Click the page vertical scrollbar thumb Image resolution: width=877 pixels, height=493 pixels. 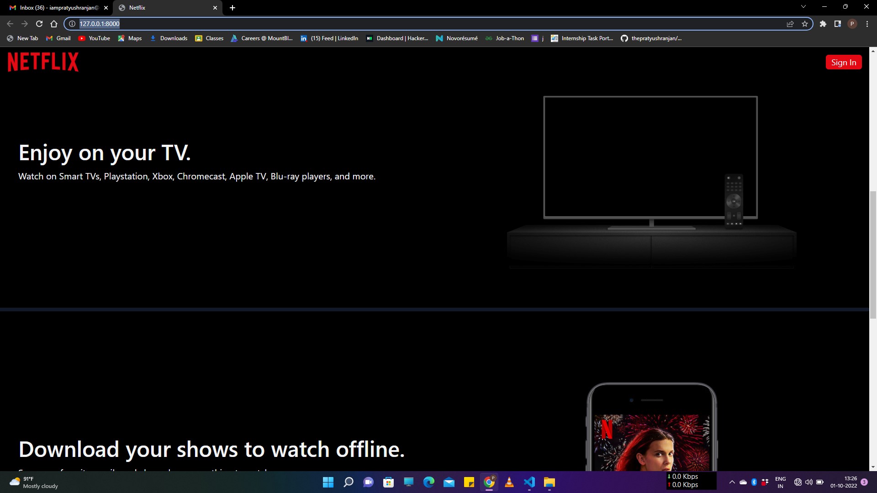pyautogui.click(x=873, y=255)
